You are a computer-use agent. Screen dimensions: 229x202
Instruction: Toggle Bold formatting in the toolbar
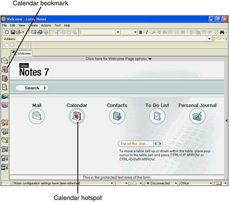coord(141,32)
